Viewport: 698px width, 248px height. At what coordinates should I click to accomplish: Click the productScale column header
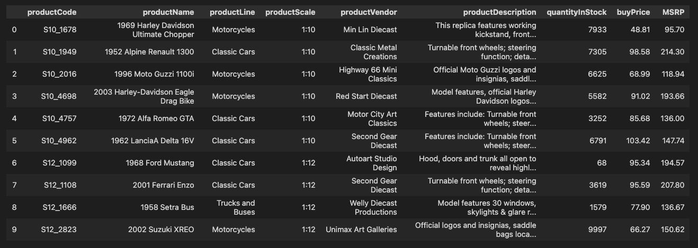pyautogui.click(x=290, y=12)
